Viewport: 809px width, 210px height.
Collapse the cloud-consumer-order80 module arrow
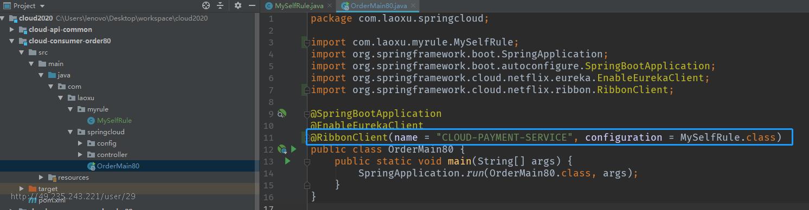click(12, 41)
